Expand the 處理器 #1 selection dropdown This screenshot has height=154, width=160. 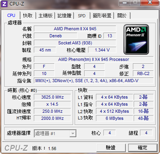click(73, 134)
